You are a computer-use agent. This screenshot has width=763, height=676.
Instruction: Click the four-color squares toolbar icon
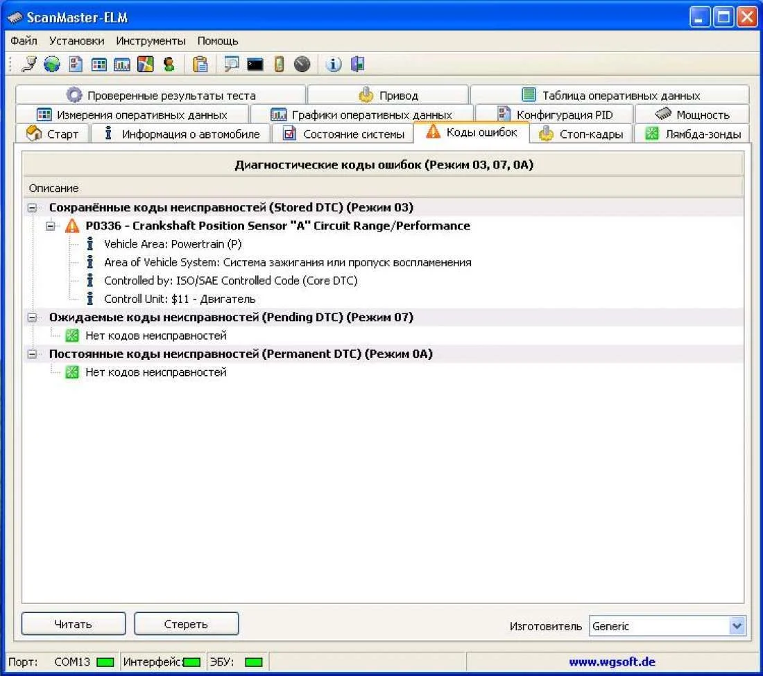(x=145, y=64)
